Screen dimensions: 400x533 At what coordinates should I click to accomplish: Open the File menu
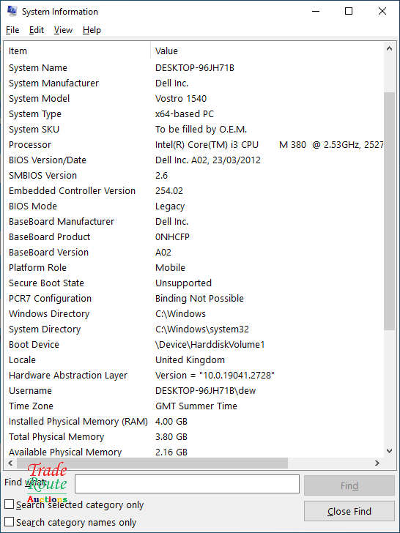[x=12, y=30]
